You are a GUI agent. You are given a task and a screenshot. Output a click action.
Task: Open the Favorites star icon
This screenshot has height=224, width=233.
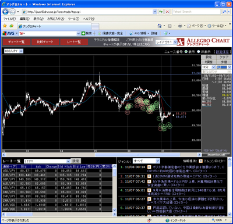tap(5, 26)
